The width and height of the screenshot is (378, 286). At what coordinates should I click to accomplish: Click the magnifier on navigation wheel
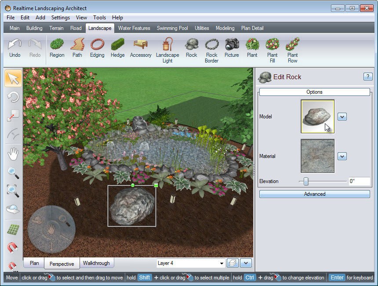64,220
